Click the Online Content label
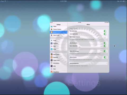Viewport: 127px width, 95px height. tap(73, 57)
